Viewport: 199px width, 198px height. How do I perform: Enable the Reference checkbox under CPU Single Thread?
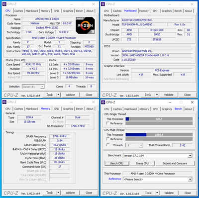pyautogui.click(x=108, y=123)
